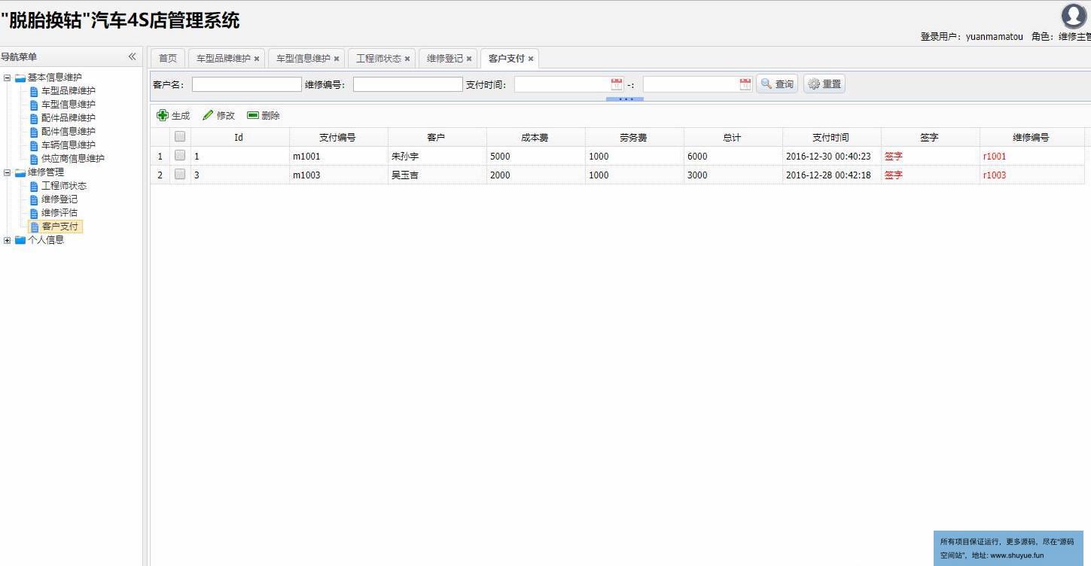The image size is (1091, 566).
Task: Close the 维修登记 tab
Action: 469,59
